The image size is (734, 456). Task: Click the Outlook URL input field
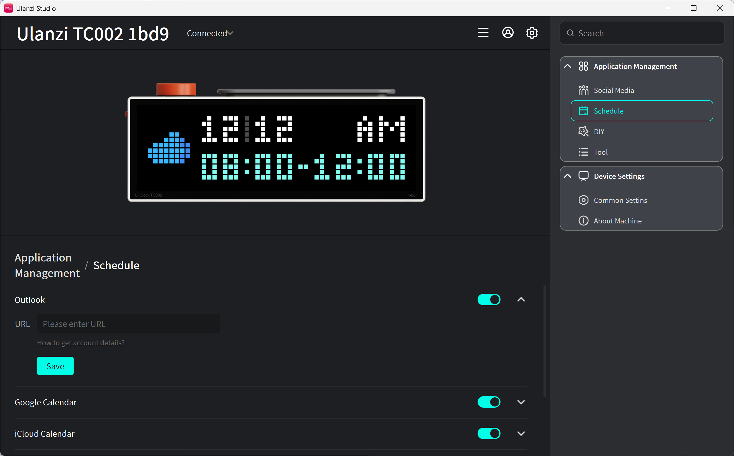[129, 324]
